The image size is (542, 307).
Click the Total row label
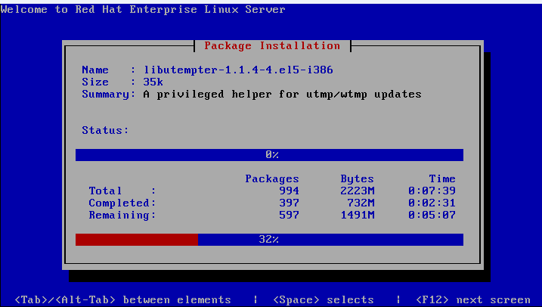point(122,191)
